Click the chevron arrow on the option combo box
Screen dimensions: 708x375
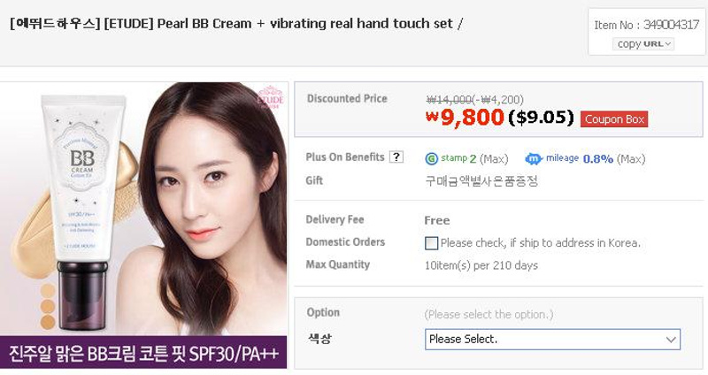[x=671, y=340]
